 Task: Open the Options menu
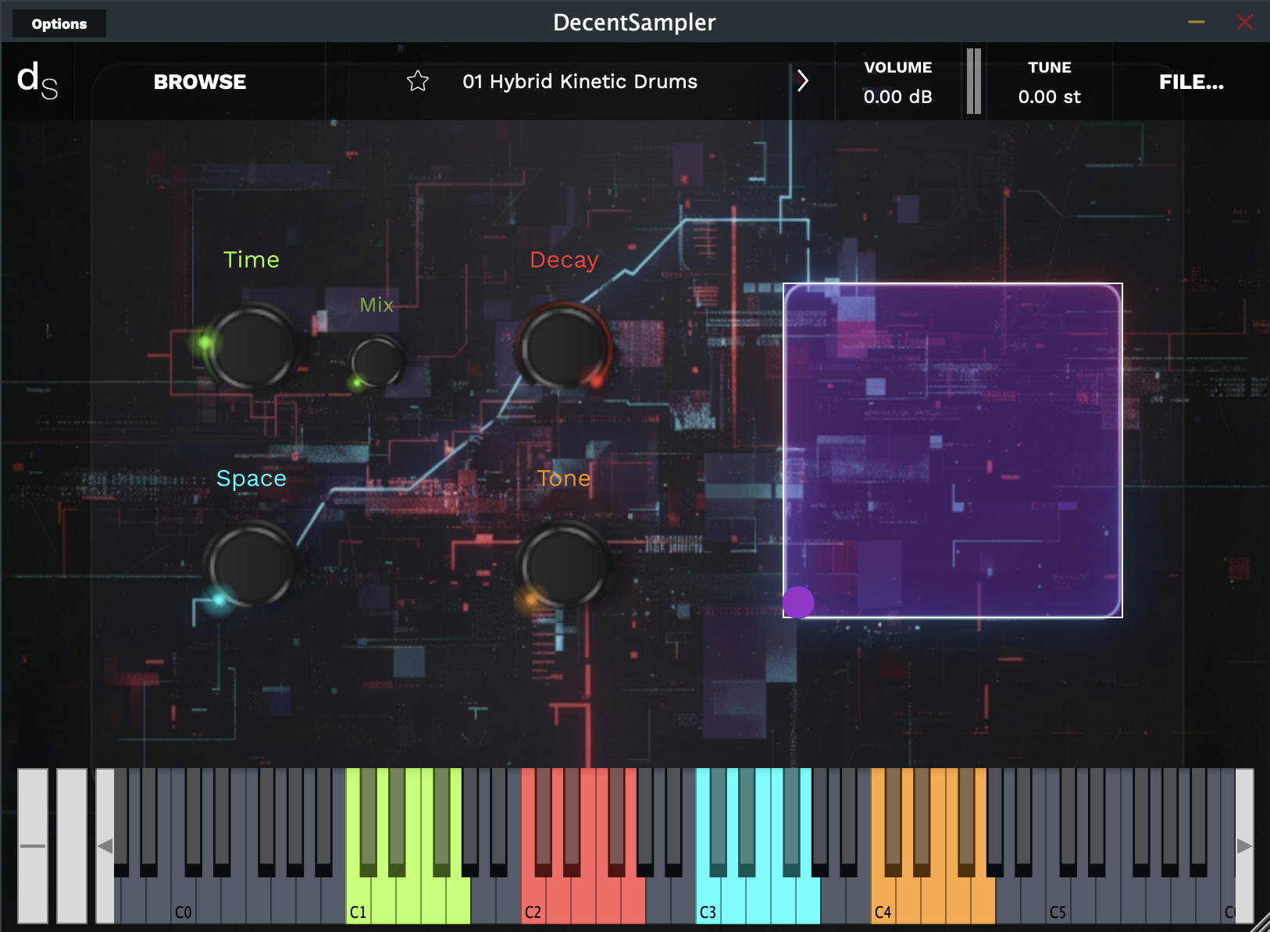click(x=59, y=23)
